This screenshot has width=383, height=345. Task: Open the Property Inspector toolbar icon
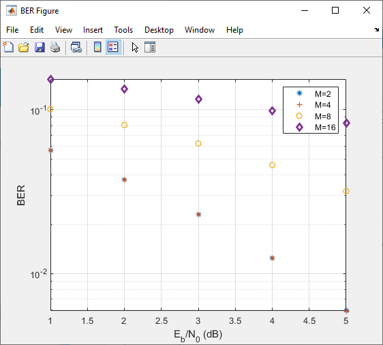coord(150,47)
